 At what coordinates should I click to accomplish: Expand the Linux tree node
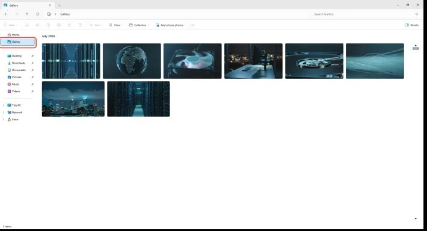tap(4, 120)
